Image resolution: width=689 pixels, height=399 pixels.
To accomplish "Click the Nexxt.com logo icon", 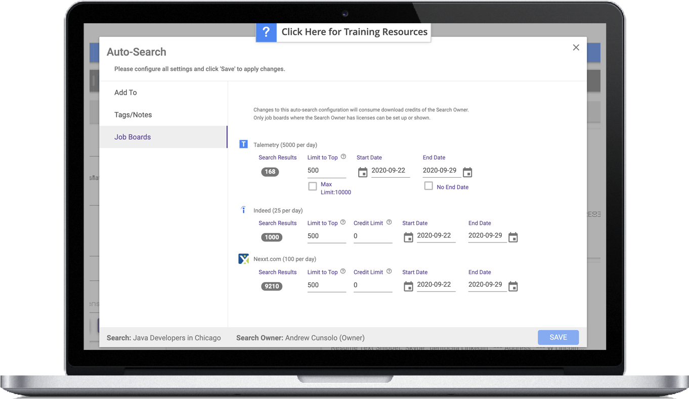I will coord(243,258).
